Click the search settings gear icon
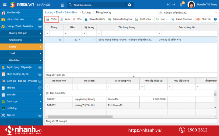Screen dimensions: 219x136 (129, 5)
